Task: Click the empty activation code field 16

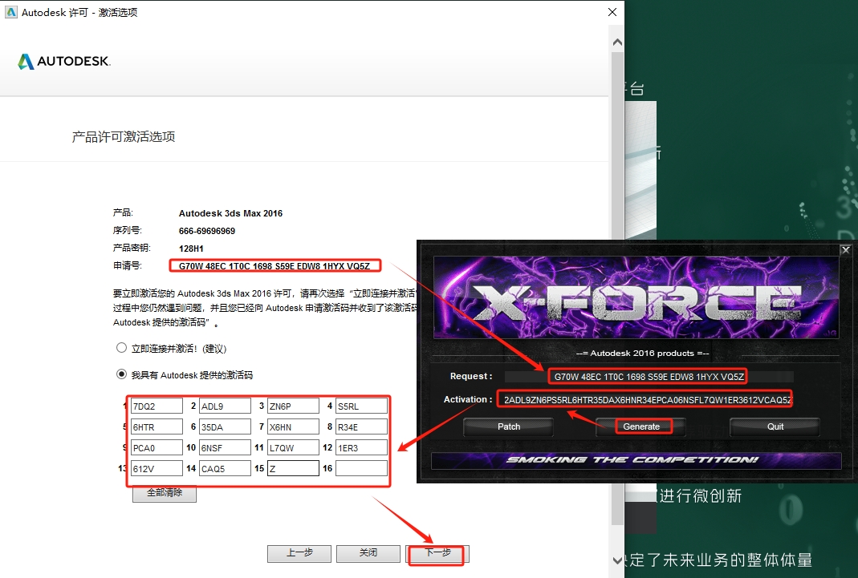Action: [362, 468]
